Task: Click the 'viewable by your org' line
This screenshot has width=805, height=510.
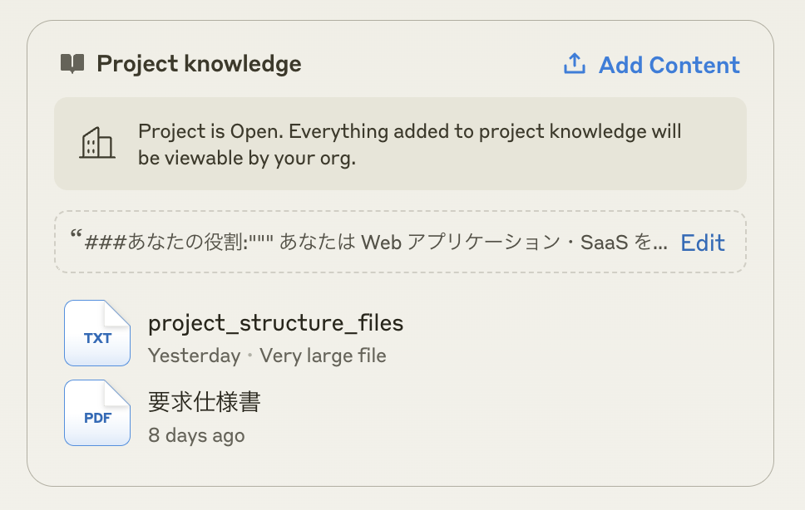Action: tap(247, 158)
